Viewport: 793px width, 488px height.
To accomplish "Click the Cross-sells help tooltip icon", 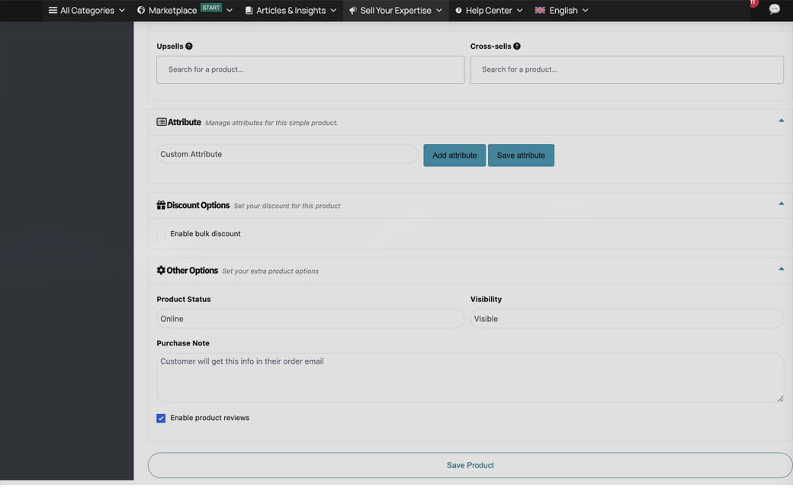I will 516,46.
